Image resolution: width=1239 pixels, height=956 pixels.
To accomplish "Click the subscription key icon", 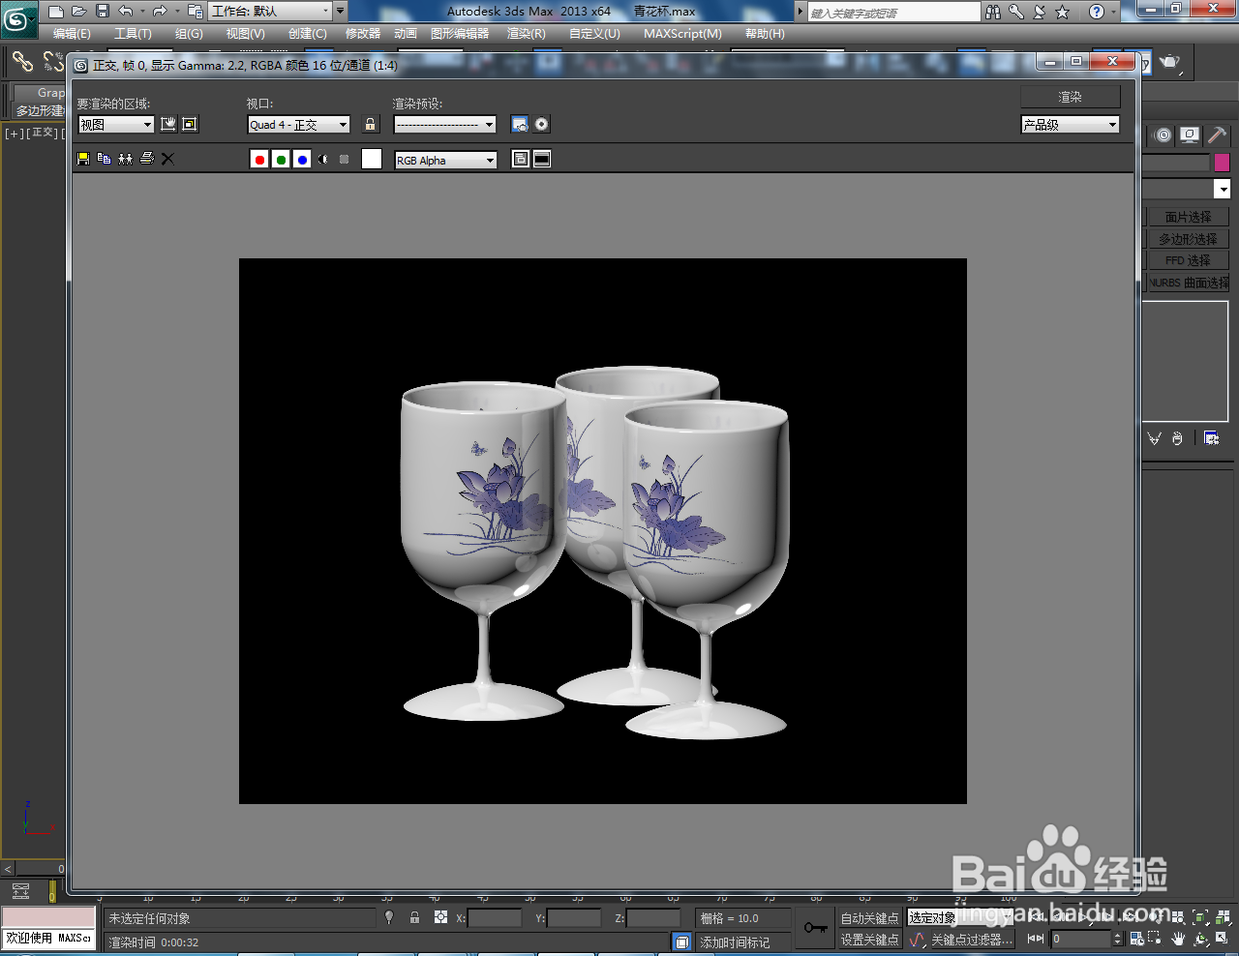I will 1016,12.
